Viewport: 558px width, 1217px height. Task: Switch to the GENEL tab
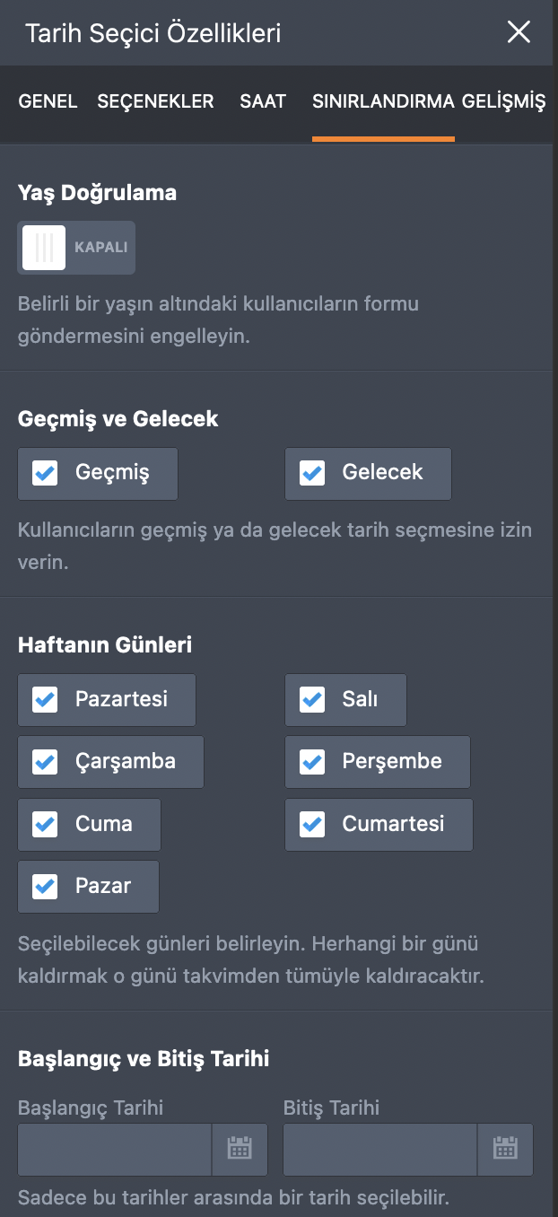[48, 101]
